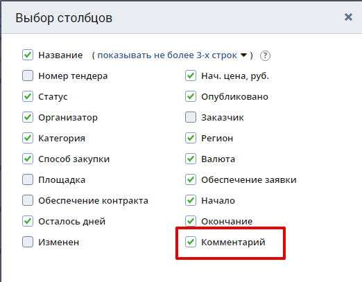
Task: Enable the Номер тендера checkbox
Action: pos(28,76)
